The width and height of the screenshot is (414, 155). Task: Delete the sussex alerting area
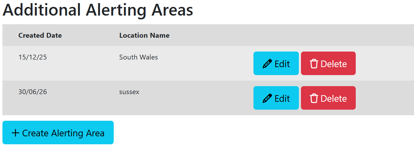(328, 98)
